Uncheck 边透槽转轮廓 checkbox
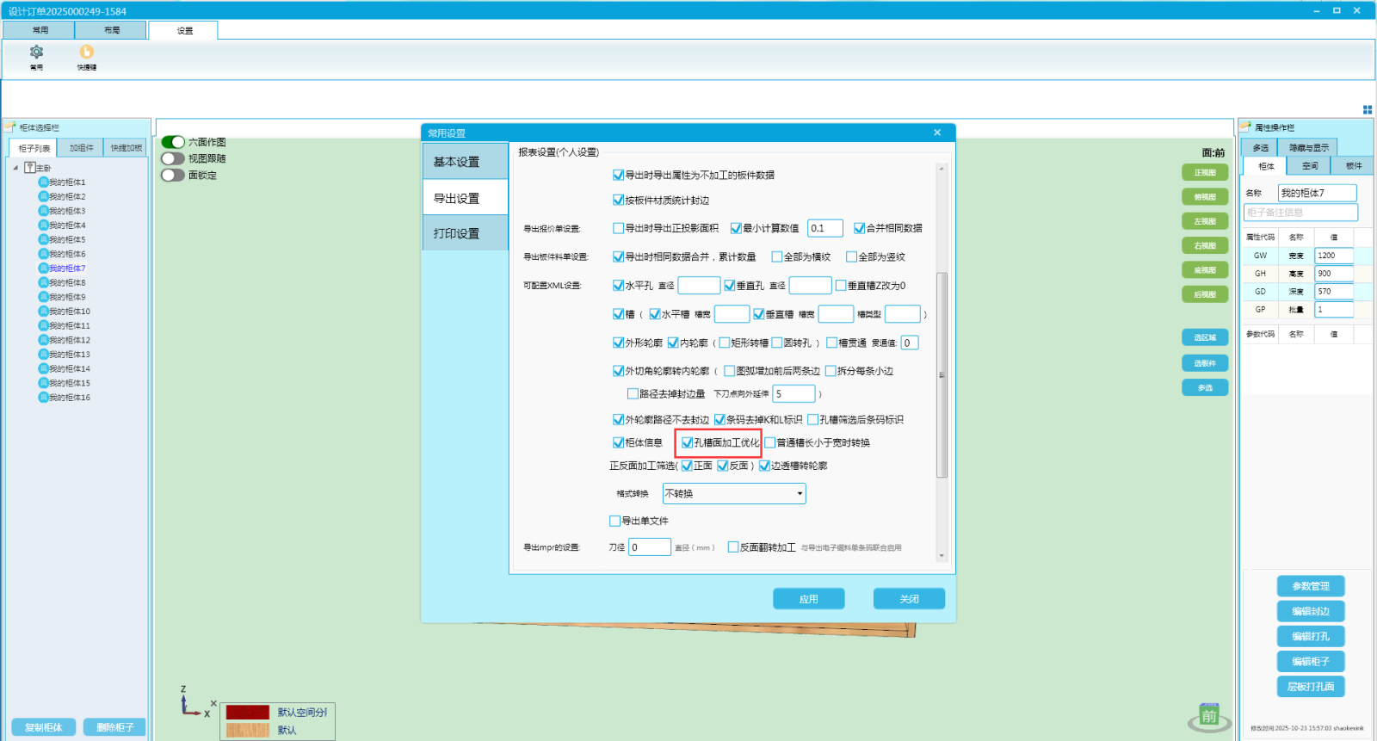 764,466
